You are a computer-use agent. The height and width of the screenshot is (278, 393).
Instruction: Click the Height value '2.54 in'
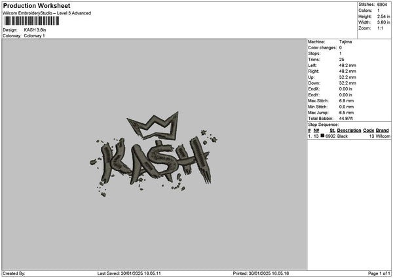(383, 16)
